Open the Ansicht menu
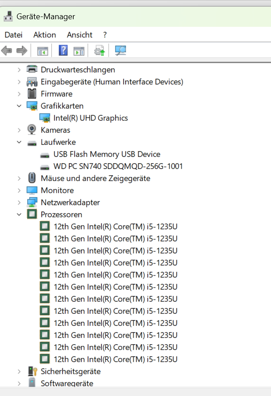Image resolution: width=271 pixels, height=396 pixels. (x=80, y=35)
